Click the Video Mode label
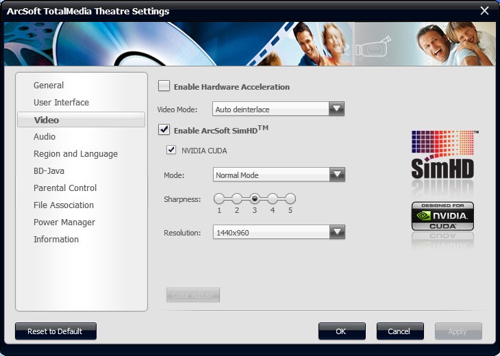This screenshot has width=500, height=356. (177, 110)
